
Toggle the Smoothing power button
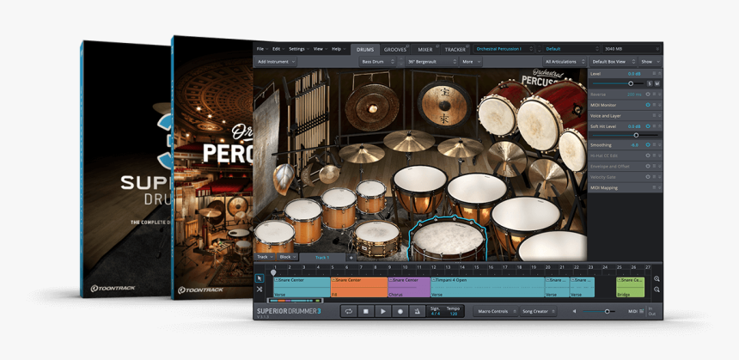pyautogui.click(x=648, y=145)
